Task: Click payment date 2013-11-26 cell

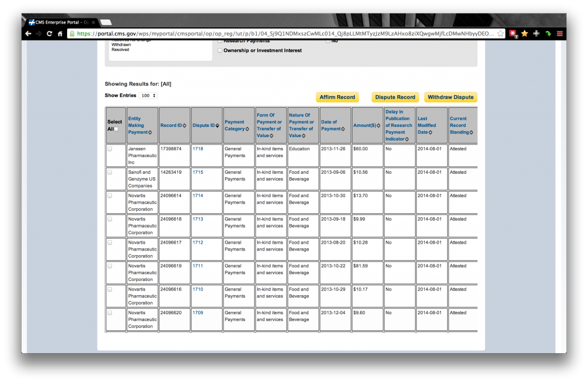Action: click(x=335, y=155)
